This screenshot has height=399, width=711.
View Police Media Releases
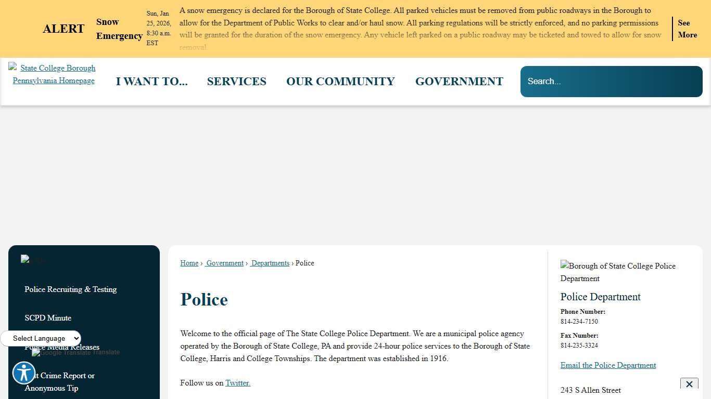point(62,347)
